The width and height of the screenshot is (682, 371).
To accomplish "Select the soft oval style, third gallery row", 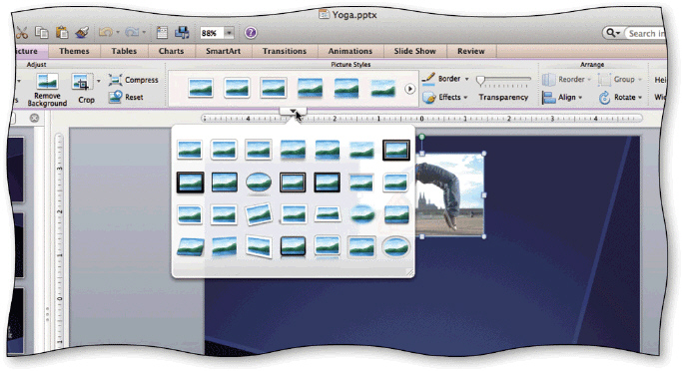I will point(361,214).
